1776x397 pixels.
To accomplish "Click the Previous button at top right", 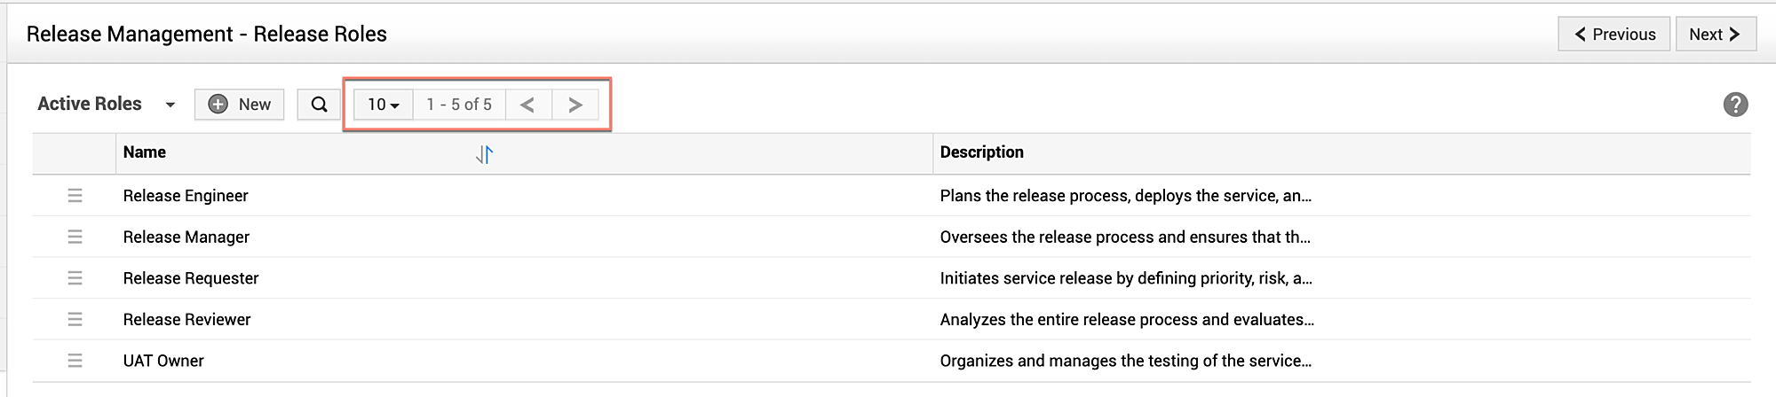I will click(x=1614, y=35).
